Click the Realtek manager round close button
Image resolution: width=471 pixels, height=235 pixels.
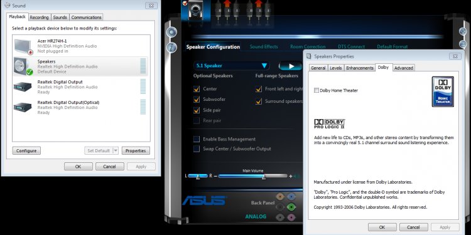[x=463, y=31]
